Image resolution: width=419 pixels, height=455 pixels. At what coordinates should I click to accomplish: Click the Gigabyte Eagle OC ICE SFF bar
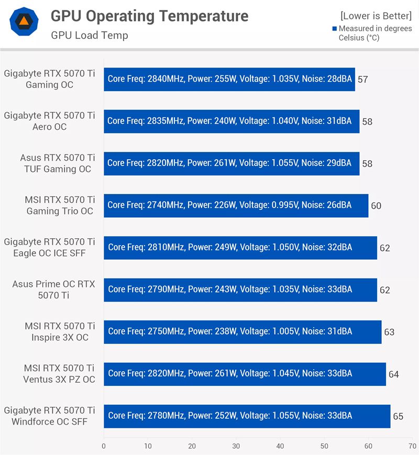pos(240,248)
